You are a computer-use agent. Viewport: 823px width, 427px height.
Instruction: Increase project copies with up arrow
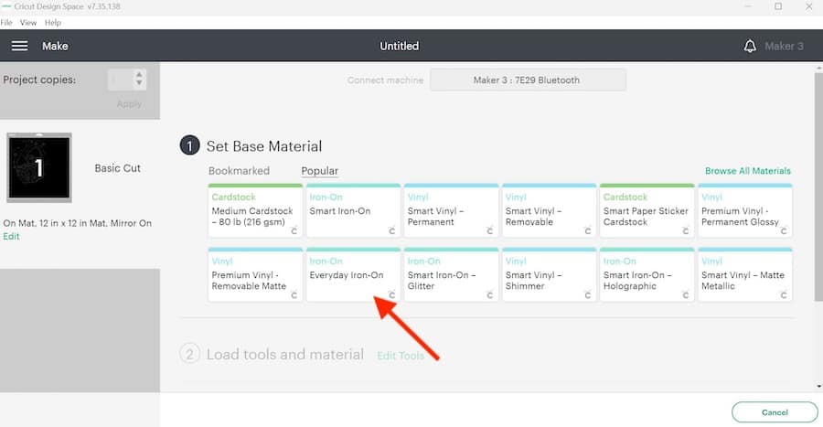pos(139,74)
